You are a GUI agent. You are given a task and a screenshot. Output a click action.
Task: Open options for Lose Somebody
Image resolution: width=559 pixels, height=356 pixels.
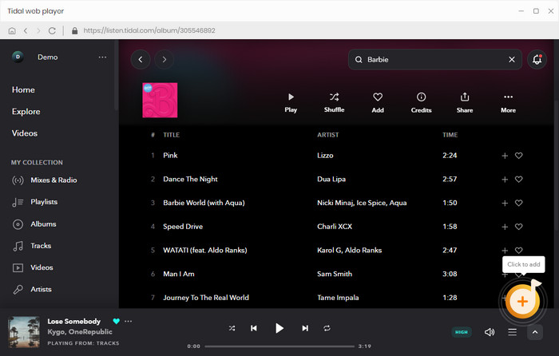[x=129, y=321]
